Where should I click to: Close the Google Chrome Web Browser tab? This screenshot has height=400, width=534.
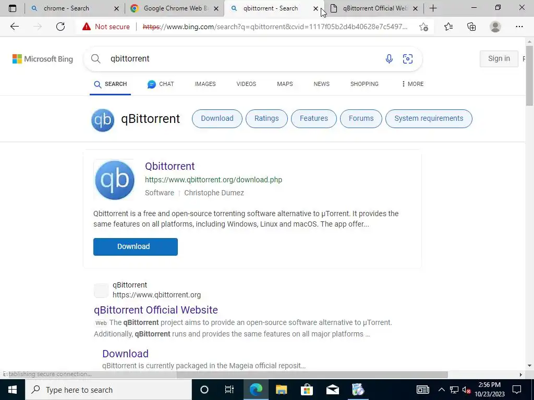coord(216,8)
